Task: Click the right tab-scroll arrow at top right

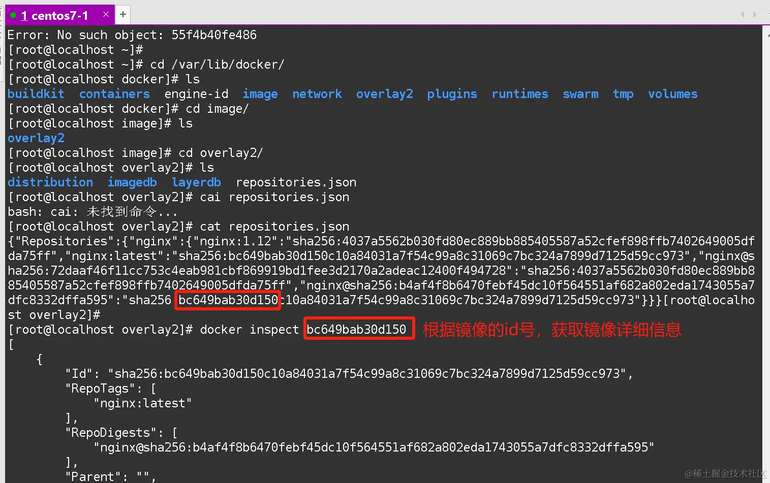Action: point(755,15)
